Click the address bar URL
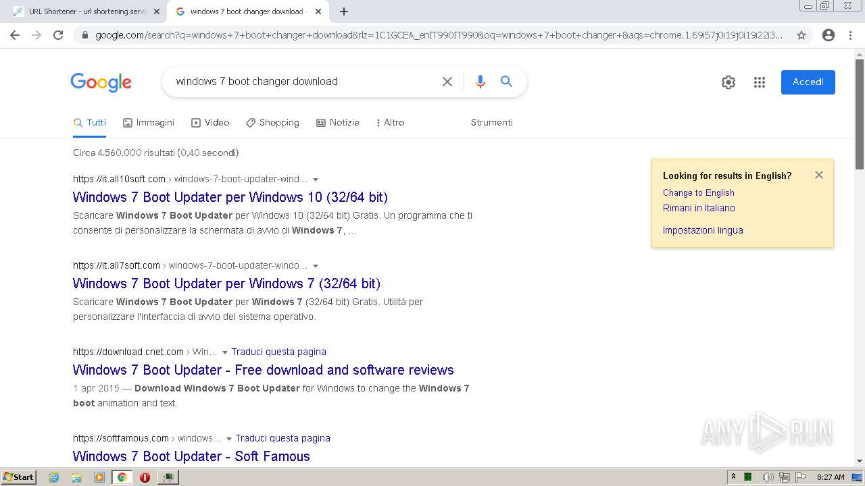 439,35
